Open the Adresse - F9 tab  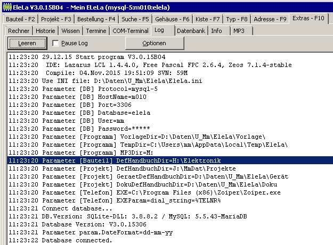pos(270,19)
